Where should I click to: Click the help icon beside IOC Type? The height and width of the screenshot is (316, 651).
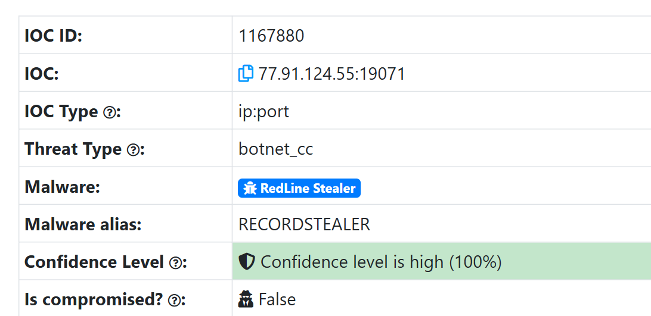109,112
